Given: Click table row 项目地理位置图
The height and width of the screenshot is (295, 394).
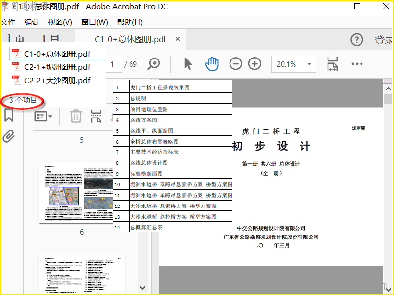Looking at the screenshot, I should point(173,109).
